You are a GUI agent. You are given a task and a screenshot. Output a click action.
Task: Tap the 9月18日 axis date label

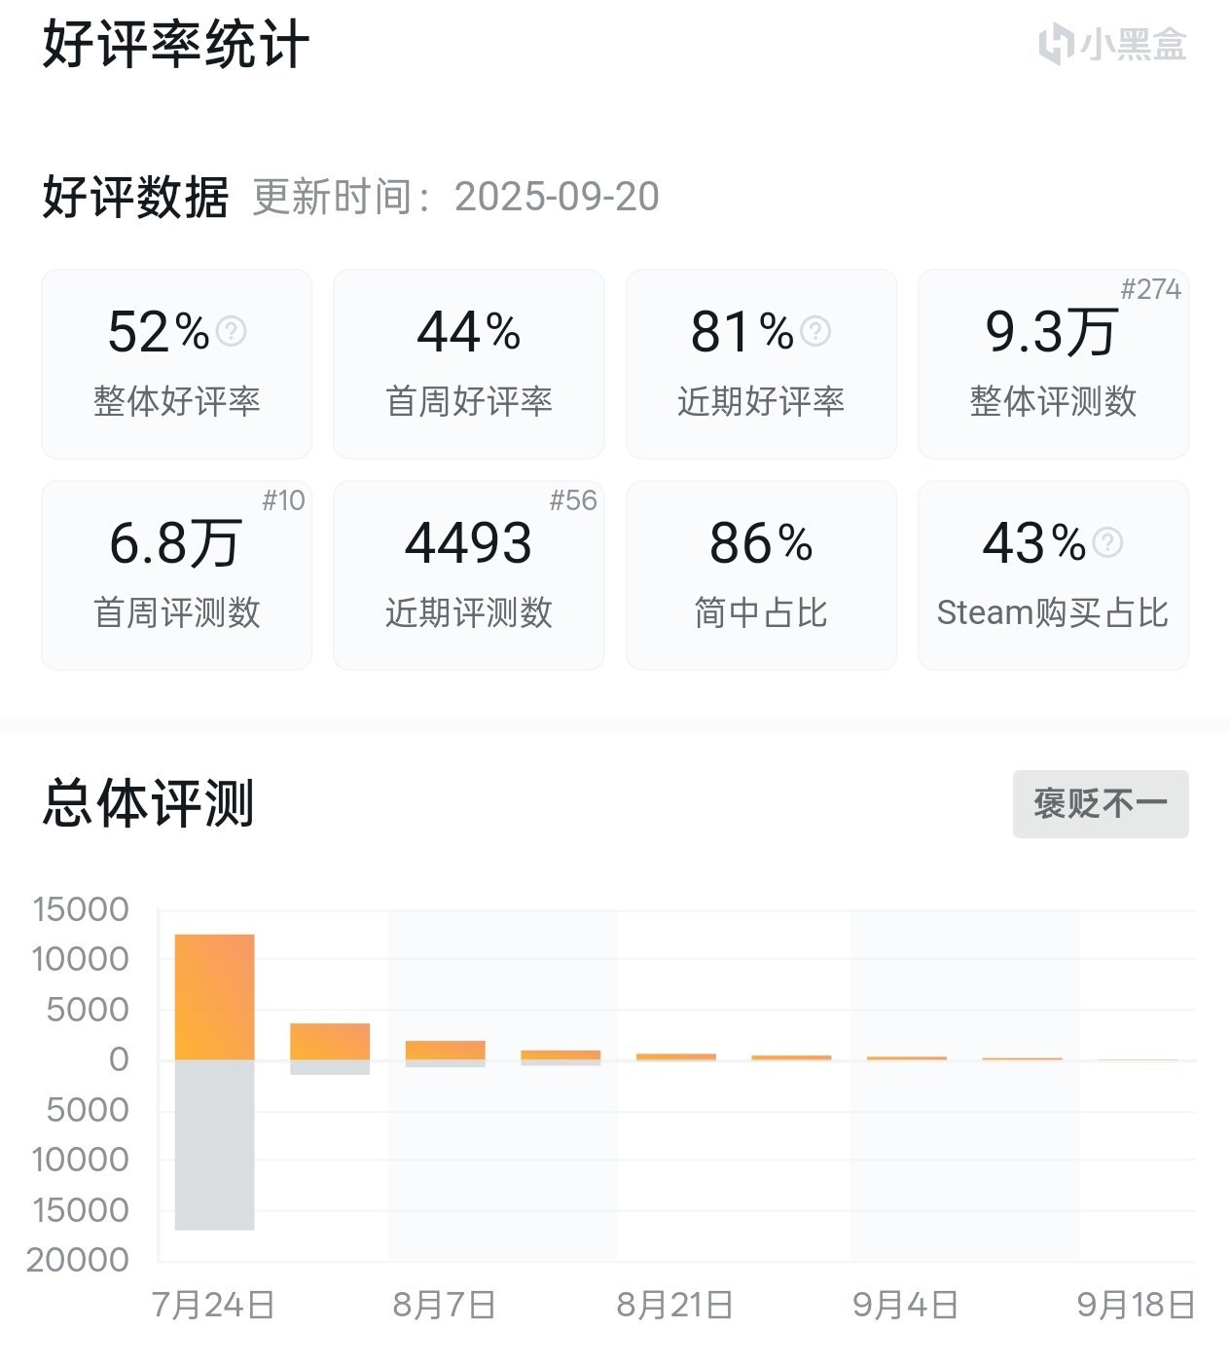1136,1305
